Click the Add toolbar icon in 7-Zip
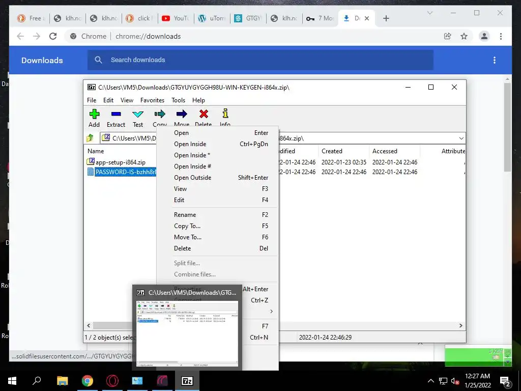Image resolution: width=521 pixels, height=391 pixels. pos(94,114)
